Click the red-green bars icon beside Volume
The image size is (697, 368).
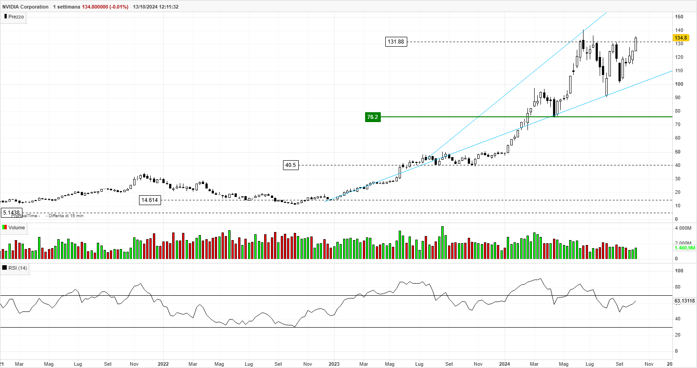pos(4,228)
